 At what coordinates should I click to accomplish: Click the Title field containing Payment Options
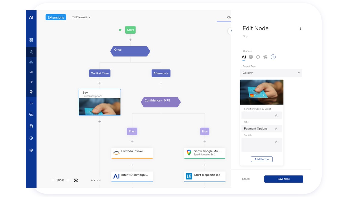pyautogui.click(x=262, y=129)
